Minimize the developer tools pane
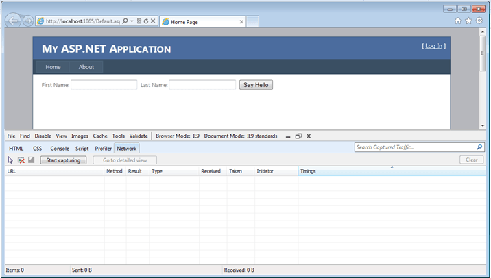The height and width of the screenshot is (278, 491). tap(288, 137)
